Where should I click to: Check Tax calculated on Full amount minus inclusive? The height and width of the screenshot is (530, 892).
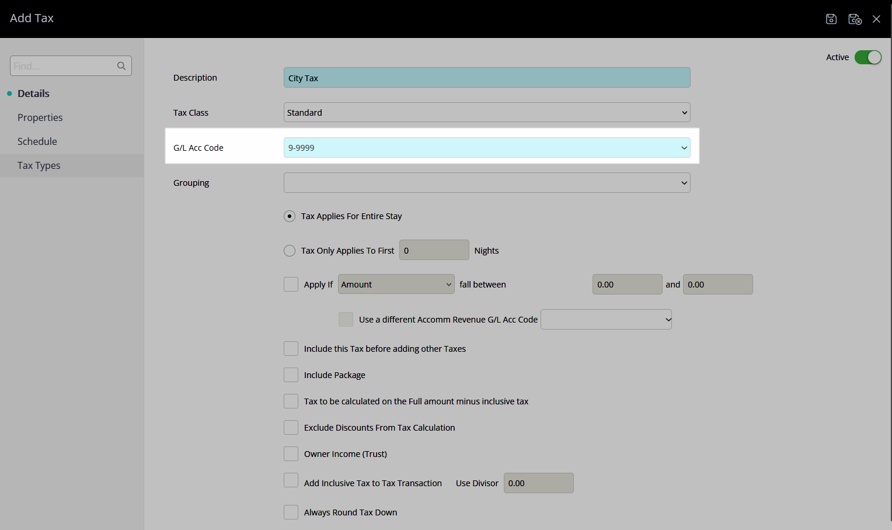[291, 401]
